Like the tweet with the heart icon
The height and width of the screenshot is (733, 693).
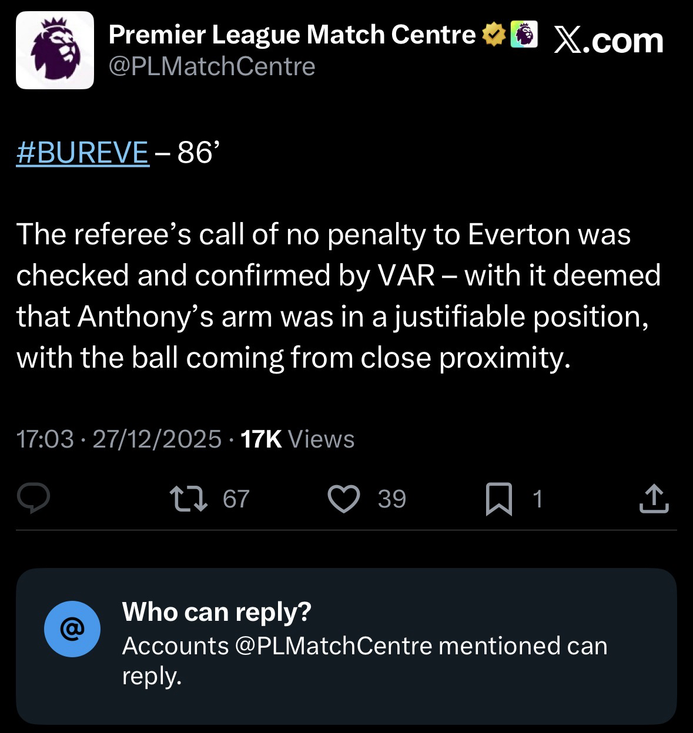(x=343, y=499)
